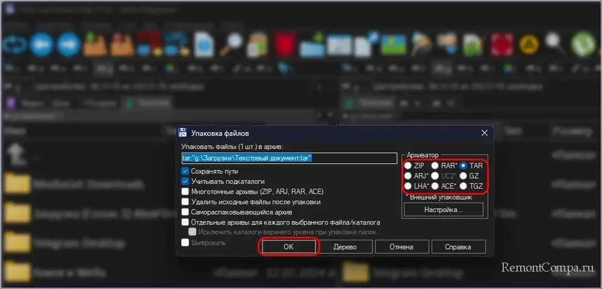Select the ZIP archiver radio button

coord(408,166)
